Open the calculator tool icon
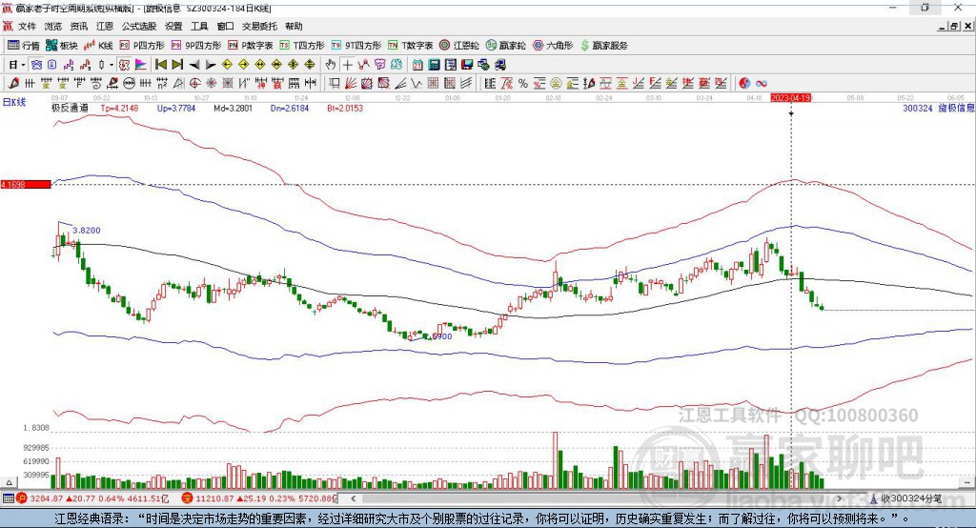The image size is (976, 528). point(434,65)
